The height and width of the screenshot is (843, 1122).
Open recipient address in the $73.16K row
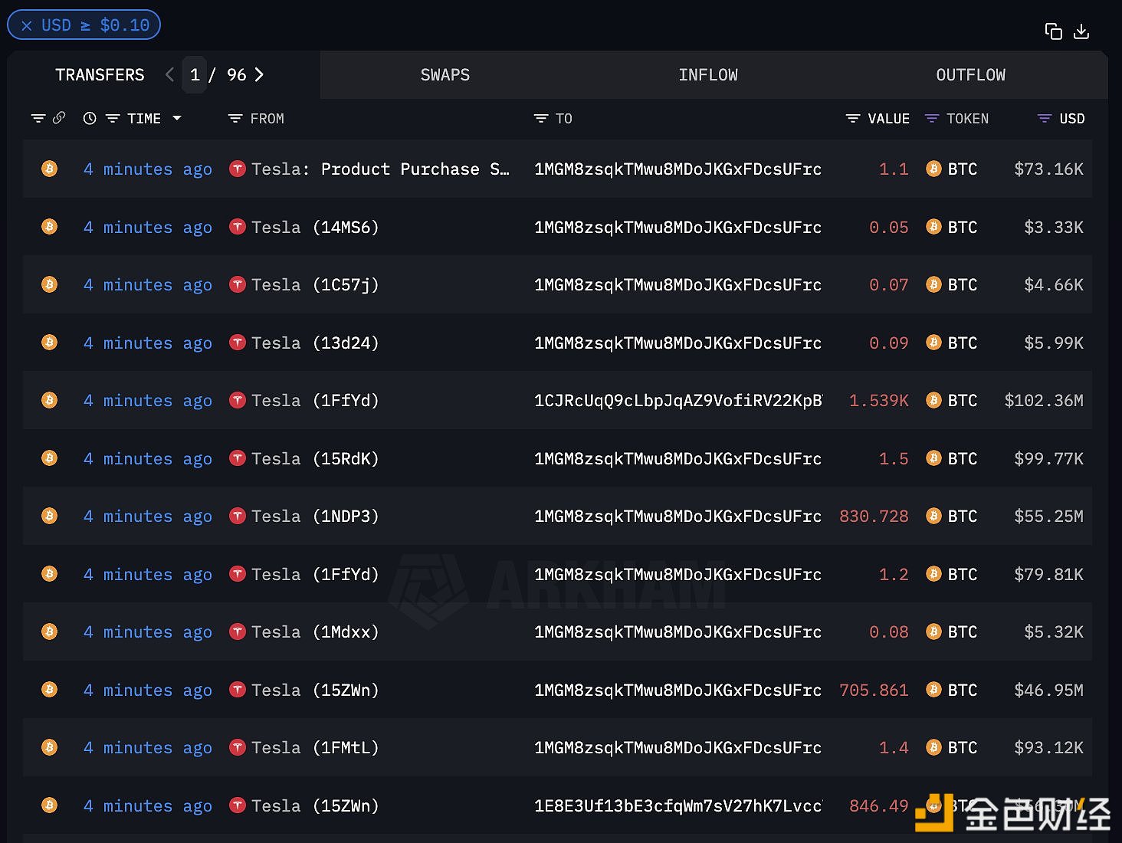(678, 169)
